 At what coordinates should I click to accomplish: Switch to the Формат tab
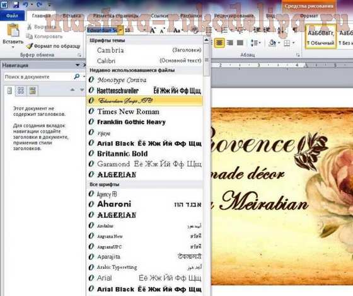(309, 16)
